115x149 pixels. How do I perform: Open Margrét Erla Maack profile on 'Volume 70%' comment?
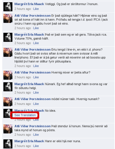[29, 34]
